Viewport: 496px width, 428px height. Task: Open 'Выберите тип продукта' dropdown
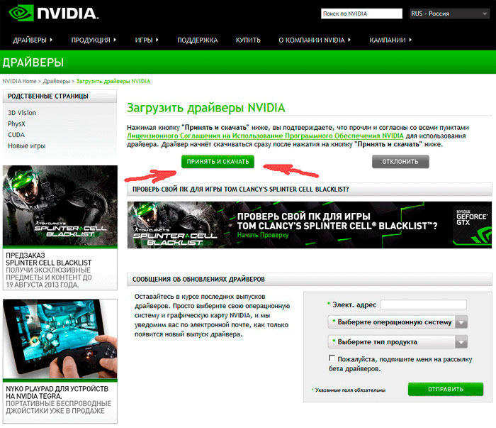click(x=398, y=342)
